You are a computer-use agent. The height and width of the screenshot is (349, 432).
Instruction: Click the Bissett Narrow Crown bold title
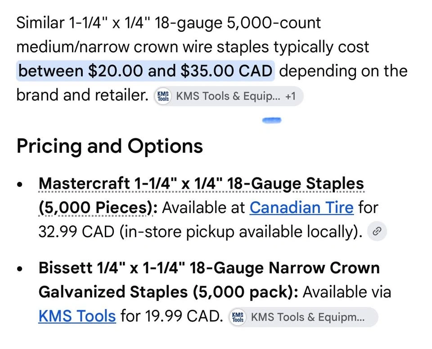tap(209, 268)
